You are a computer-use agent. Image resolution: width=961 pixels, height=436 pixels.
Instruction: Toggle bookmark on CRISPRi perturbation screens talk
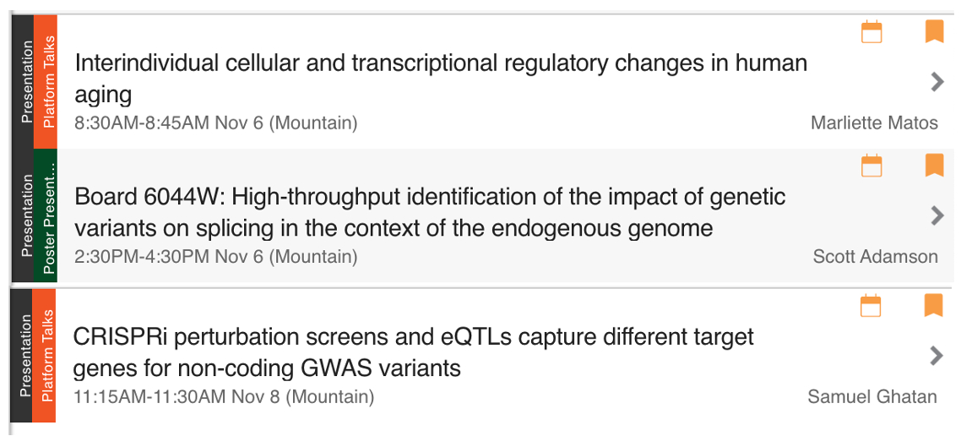tap(934, 304)
